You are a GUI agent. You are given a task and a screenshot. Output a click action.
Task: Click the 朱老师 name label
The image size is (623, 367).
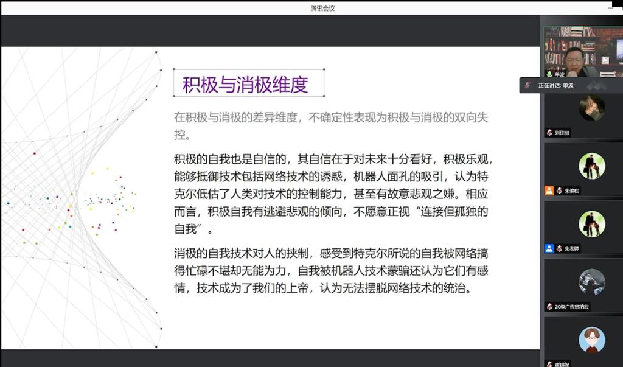click(572, 249)
